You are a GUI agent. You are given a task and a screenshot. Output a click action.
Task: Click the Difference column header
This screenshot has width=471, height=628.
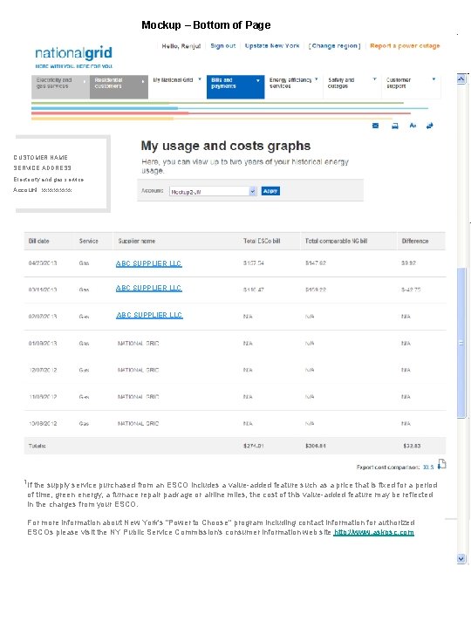point(415,241)
